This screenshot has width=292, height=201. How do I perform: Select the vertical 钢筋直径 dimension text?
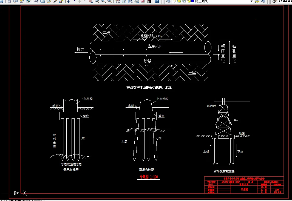[223, 53]
